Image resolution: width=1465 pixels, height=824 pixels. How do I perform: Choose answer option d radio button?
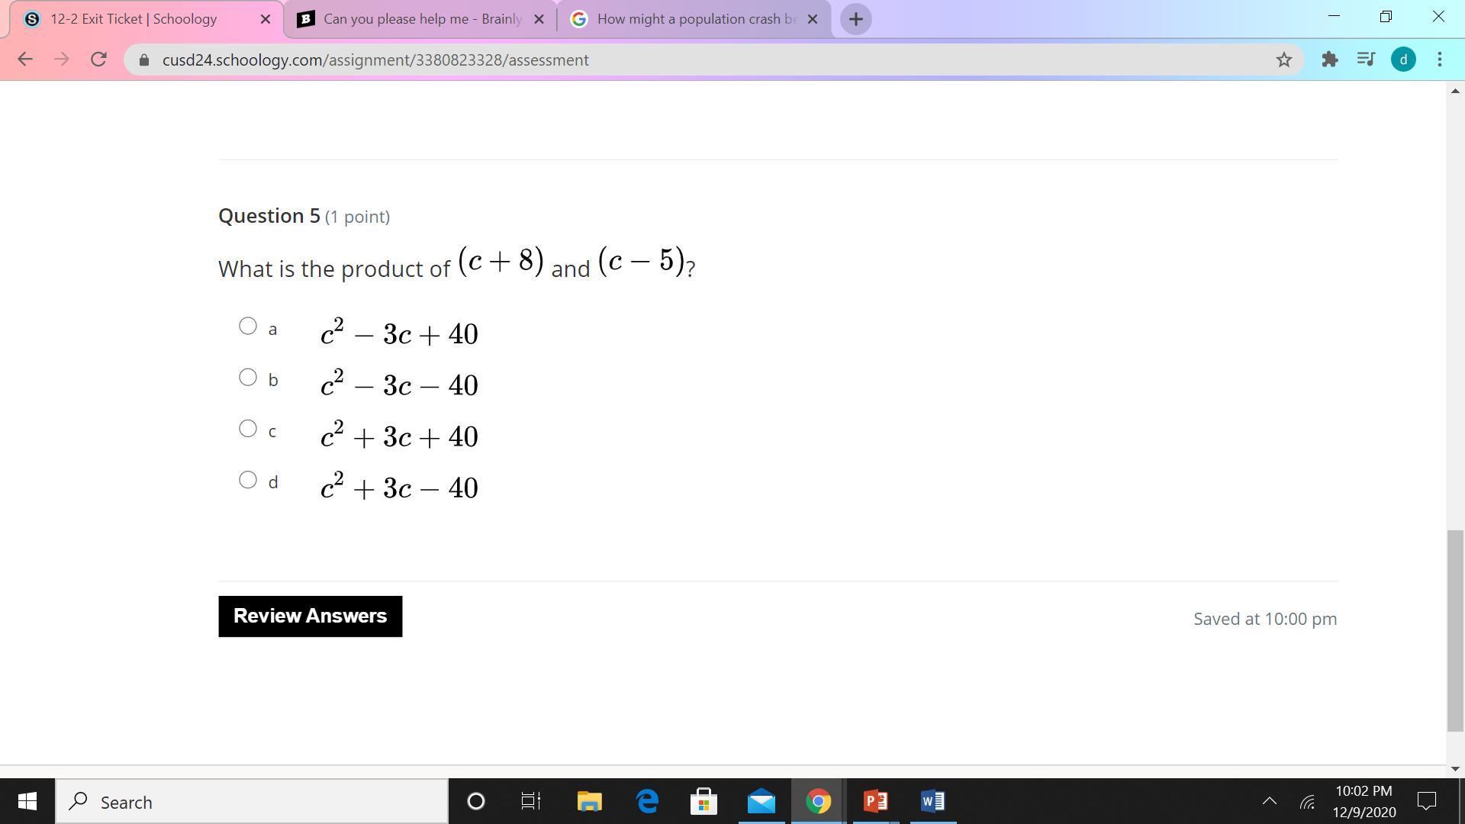point(247,480)
